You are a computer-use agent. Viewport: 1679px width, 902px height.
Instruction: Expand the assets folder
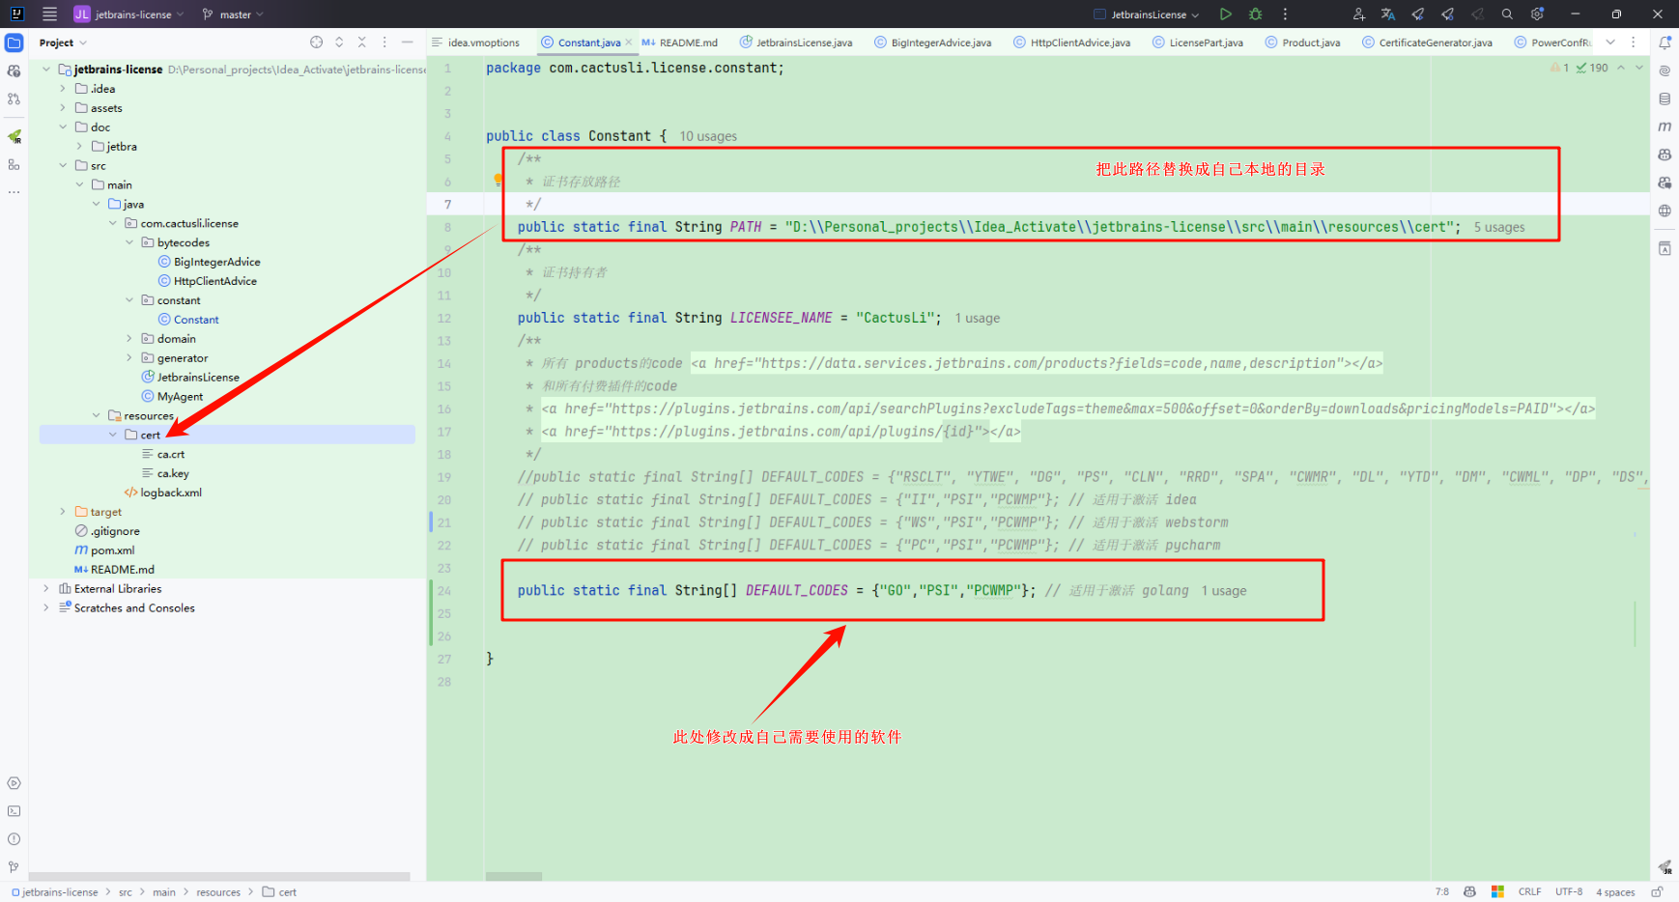(x=63, y=108)
